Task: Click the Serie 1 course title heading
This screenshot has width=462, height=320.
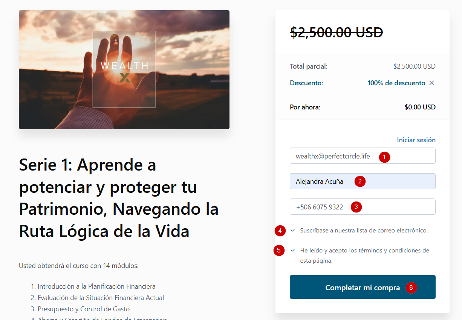Action: click(x=119, y=198)
